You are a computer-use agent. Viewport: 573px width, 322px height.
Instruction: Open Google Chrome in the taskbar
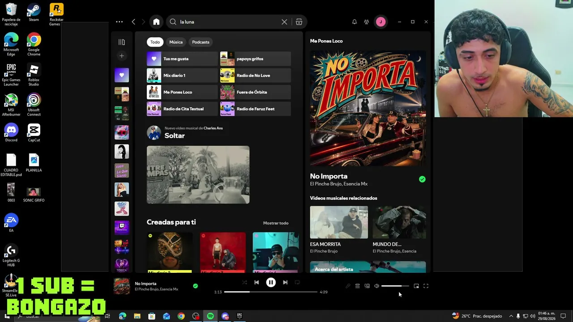(x=181, y=316)
